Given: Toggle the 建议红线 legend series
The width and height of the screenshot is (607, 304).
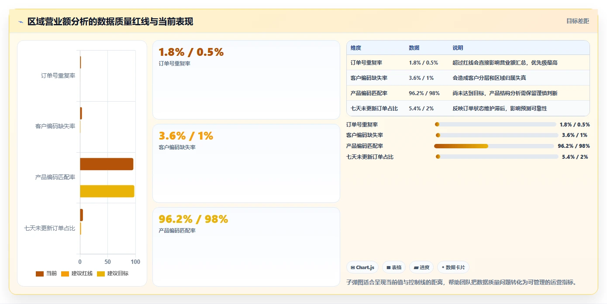Looking at the screenshot, I should click(77, 273).
